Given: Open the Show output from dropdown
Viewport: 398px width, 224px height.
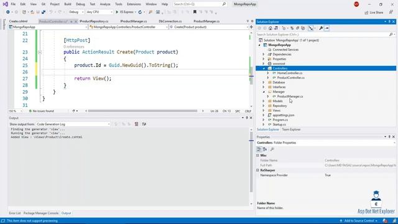Looking at the screenshot, I should point(73,124).
